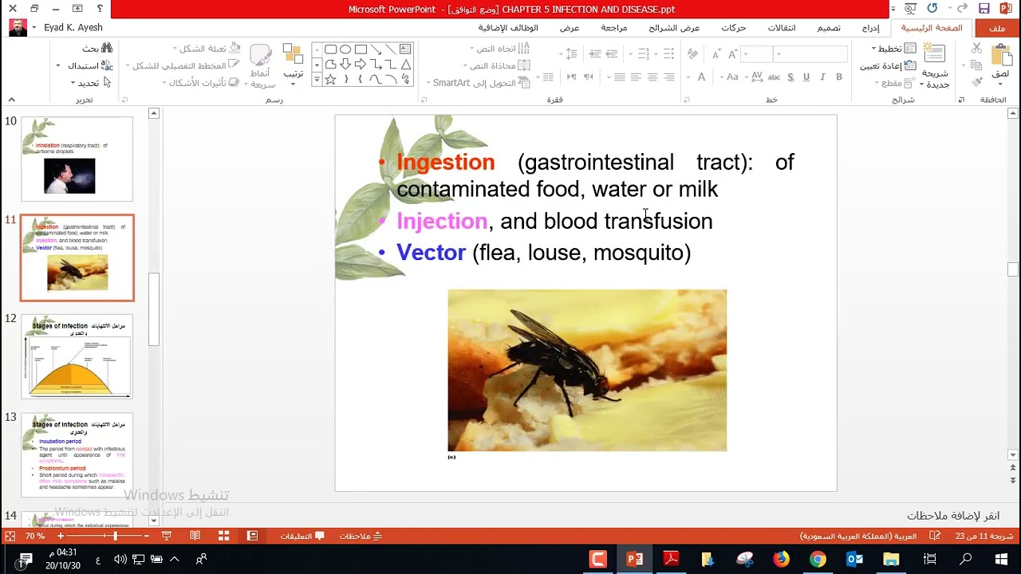
Task: Open Convert to SmartArt dropdown
Action: (x=479, y=83)
